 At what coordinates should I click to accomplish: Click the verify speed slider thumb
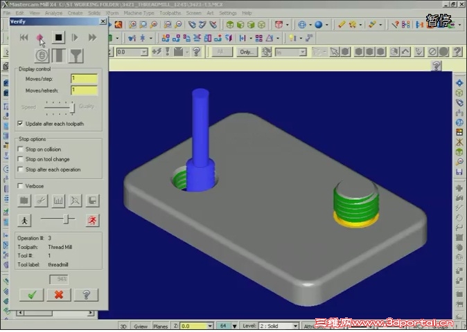(67, 219)
